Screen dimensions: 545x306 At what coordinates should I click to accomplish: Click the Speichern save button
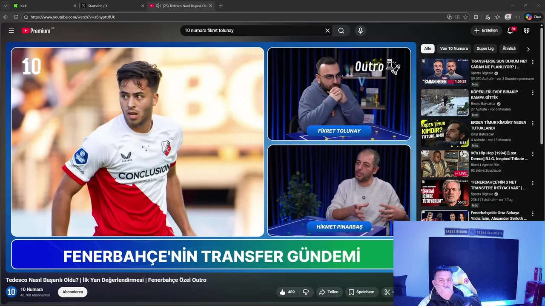361,292
